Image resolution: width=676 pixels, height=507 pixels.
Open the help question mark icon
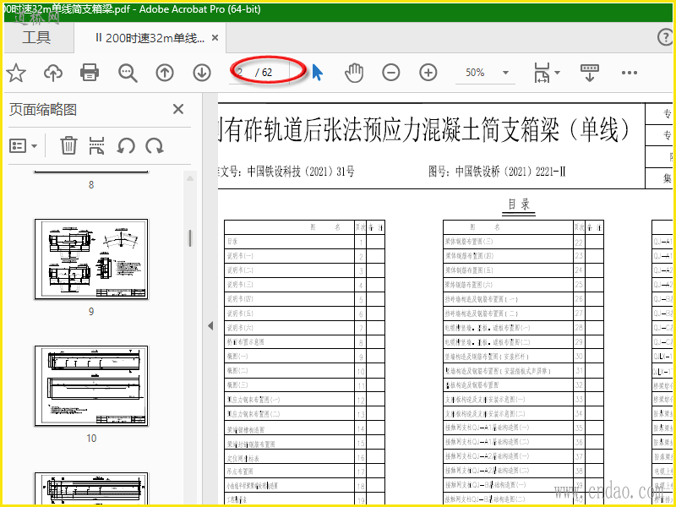pos(665,37)
